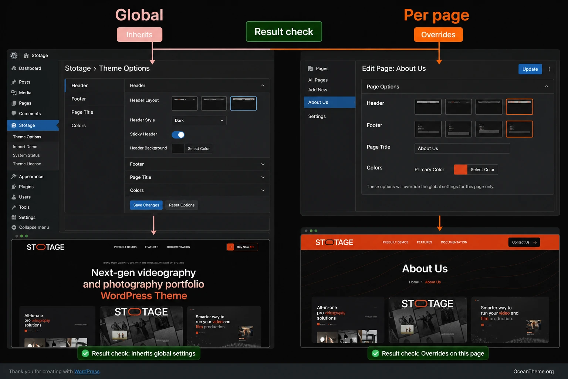Click the Update button

click(x=530, y=69)
